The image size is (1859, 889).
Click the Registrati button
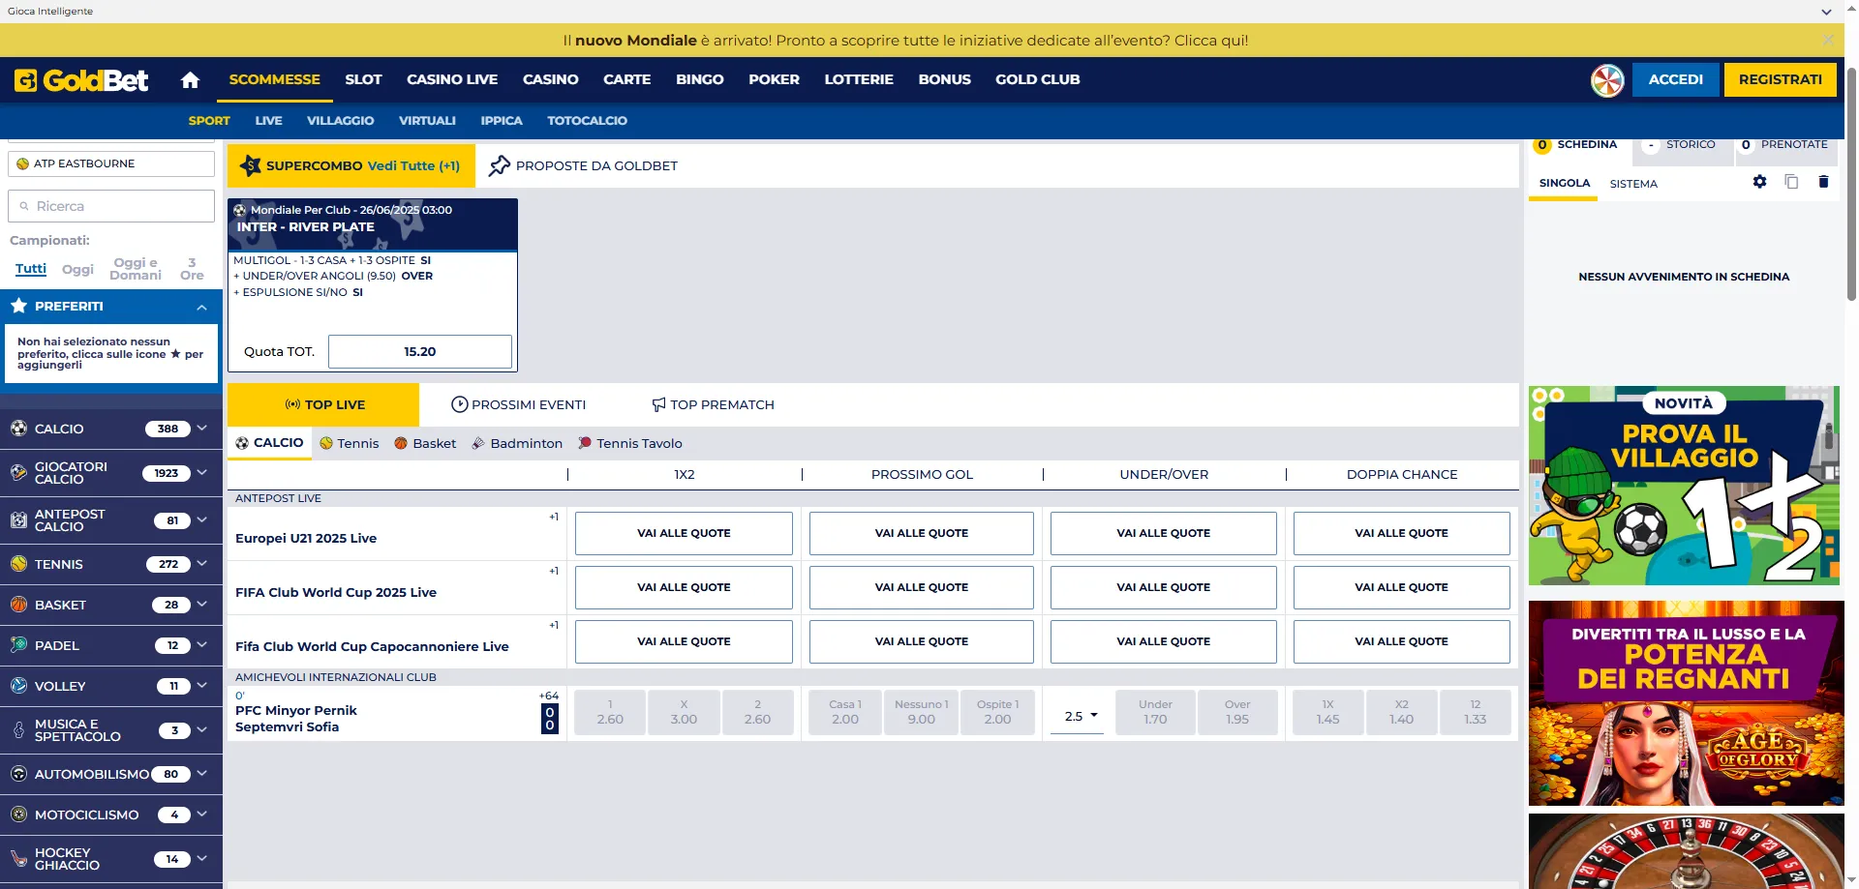1780,79
